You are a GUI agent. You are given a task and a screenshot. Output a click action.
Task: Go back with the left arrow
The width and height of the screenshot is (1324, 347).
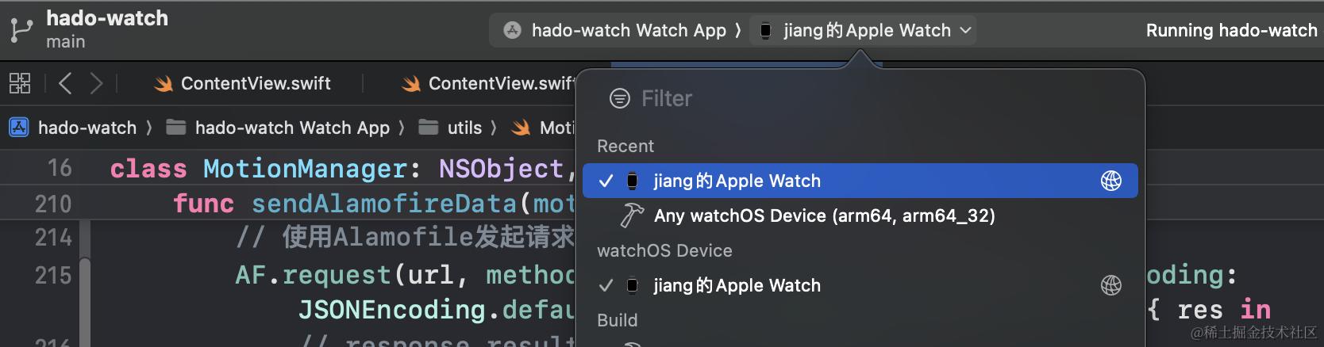[x=65, y=83]
